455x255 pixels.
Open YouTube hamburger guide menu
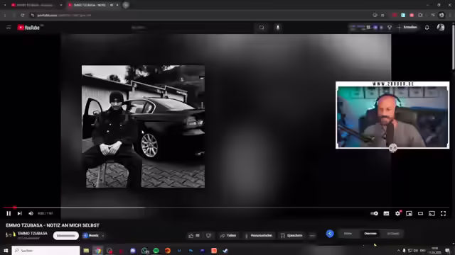9,28
